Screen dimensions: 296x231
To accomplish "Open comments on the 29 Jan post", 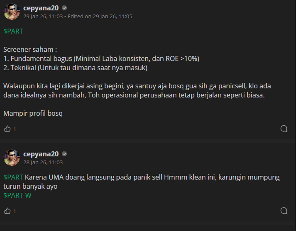I will click(x=284, y=129).
